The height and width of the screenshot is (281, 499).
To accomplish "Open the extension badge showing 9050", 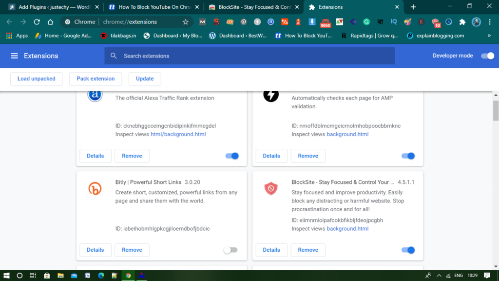I will point(325,22).
